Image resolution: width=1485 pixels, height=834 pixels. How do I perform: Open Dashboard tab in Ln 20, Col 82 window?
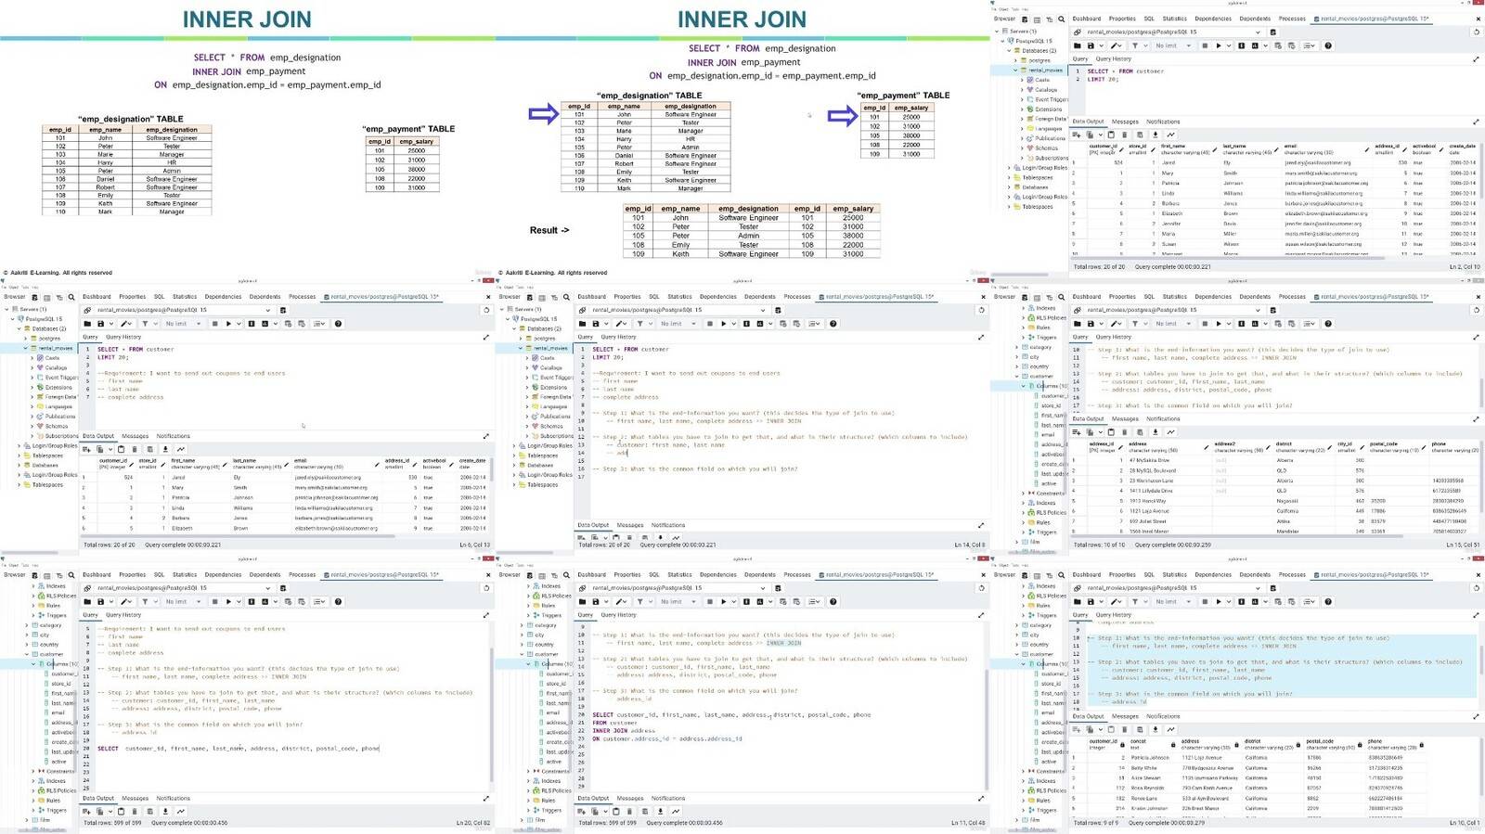click(x=97, y=575)
